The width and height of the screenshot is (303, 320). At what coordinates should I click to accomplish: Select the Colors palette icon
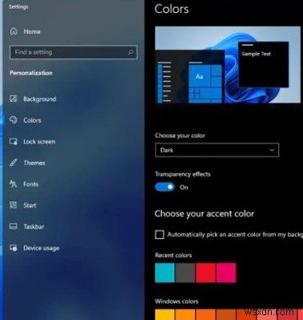(14, 120)
